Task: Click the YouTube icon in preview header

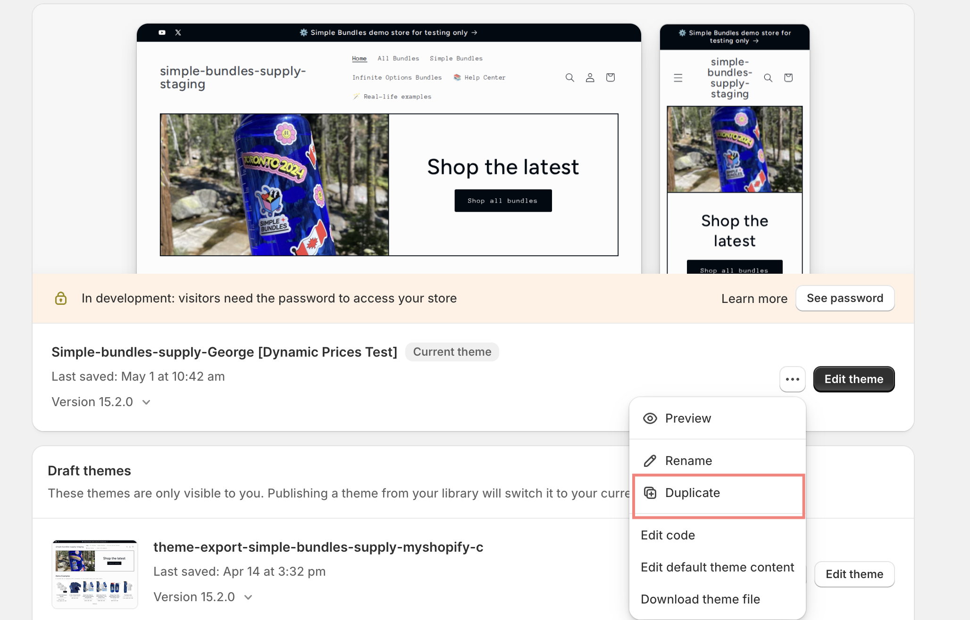Action: pos(162,33)
